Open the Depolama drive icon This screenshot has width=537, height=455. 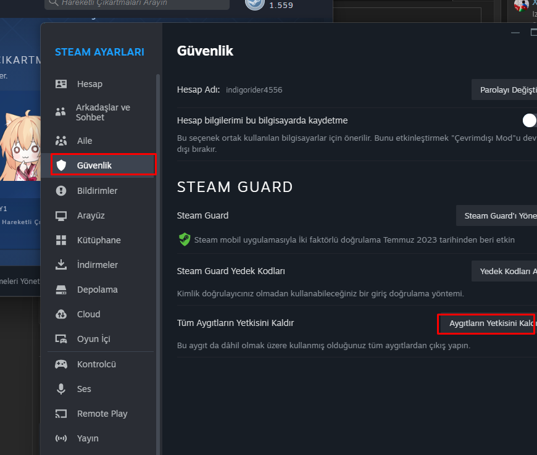click(x=61, y=290)
